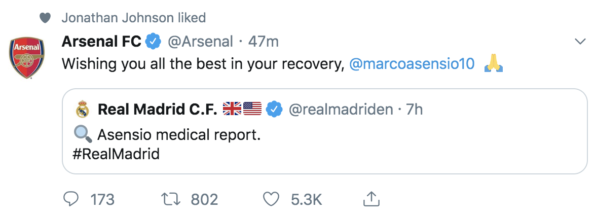
Task: Click the #RealMadrid hashtag
Action: coord(116,154)
